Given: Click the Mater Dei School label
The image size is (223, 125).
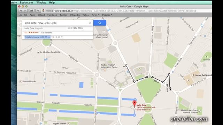Looking at the screenshot, I should [x=203, y=75].
